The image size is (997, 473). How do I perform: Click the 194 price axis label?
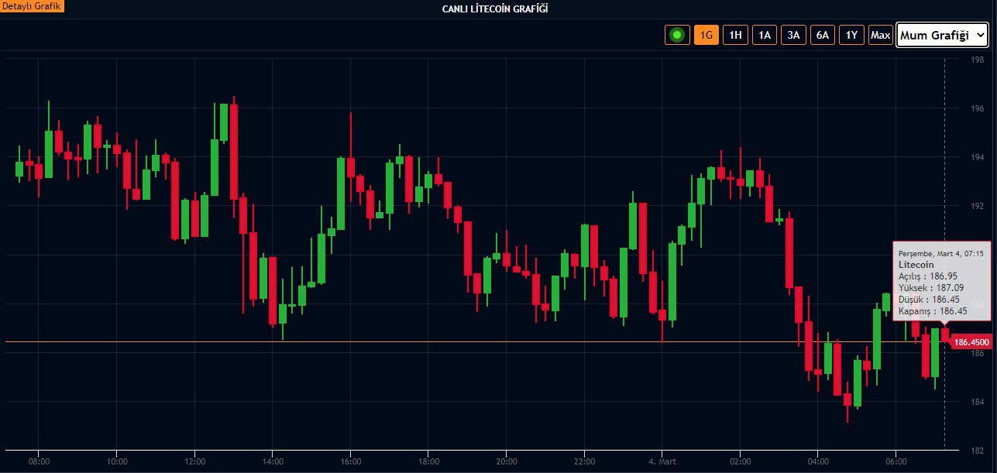click(978, 157)
